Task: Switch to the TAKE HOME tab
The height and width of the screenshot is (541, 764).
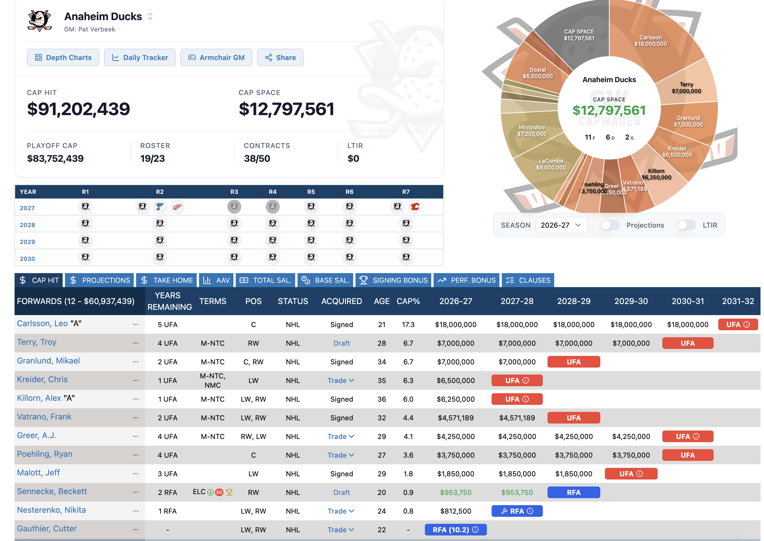Action: 166,280
